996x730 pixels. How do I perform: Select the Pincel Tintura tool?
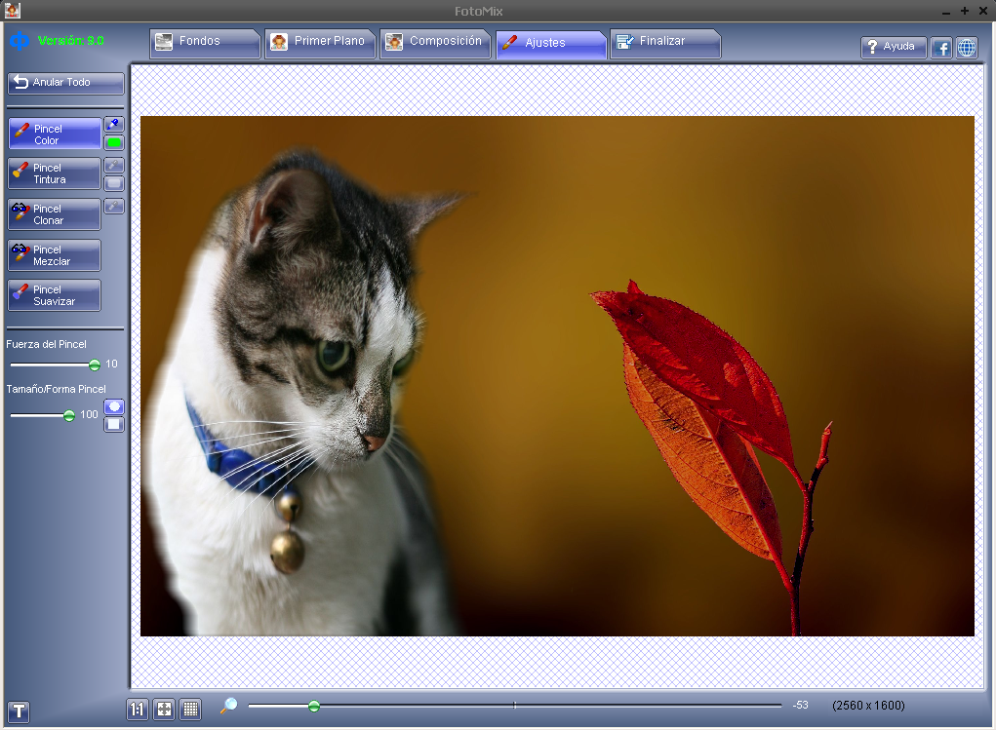pyautogui.click(x=54, y=173)
